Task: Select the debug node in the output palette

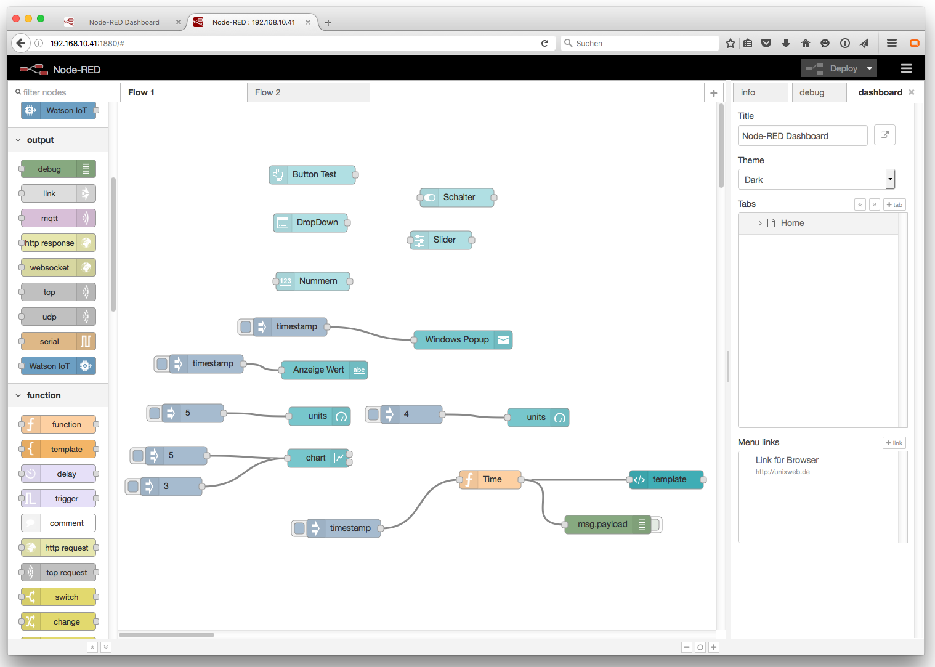Action: click(x=57, y=169)
